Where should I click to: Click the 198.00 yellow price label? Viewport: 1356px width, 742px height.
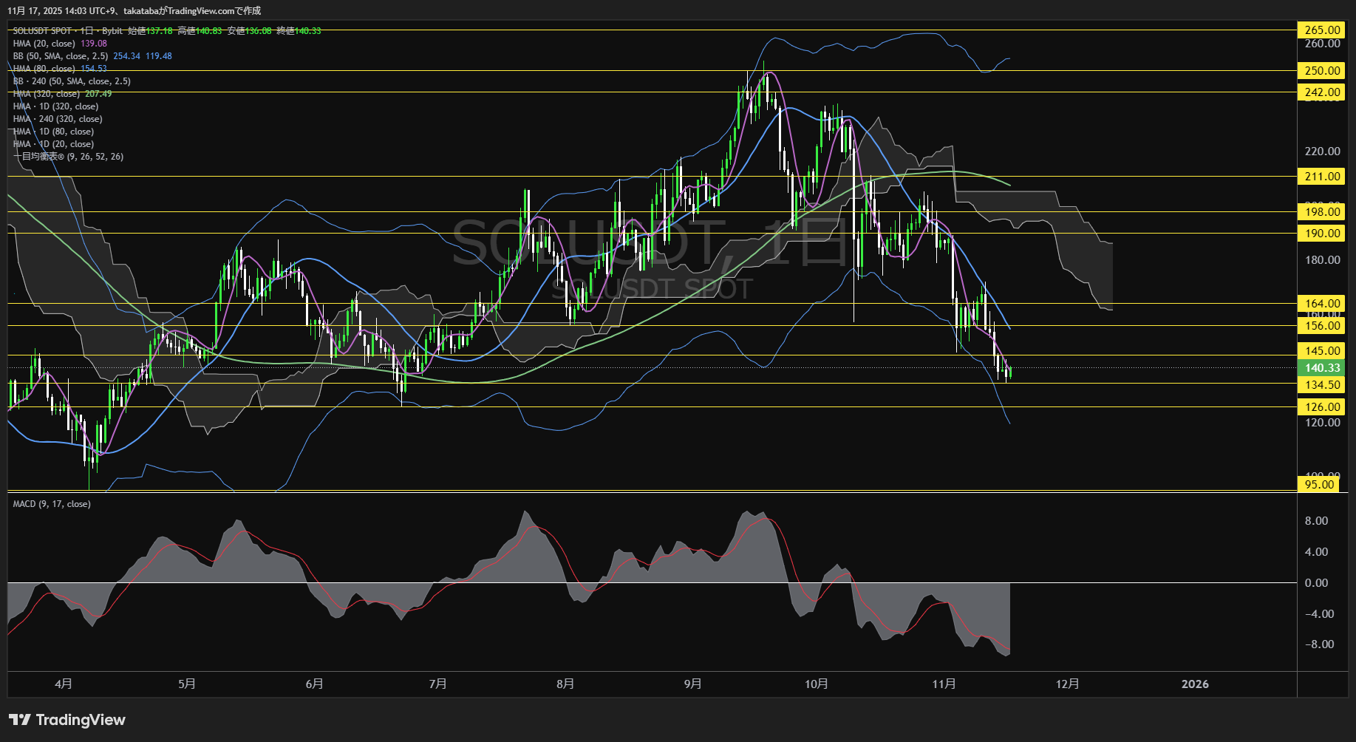(1322, 212)
